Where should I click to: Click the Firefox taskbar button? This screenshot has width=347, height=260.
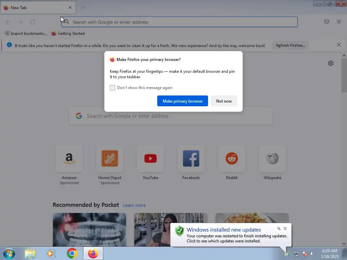93,253
